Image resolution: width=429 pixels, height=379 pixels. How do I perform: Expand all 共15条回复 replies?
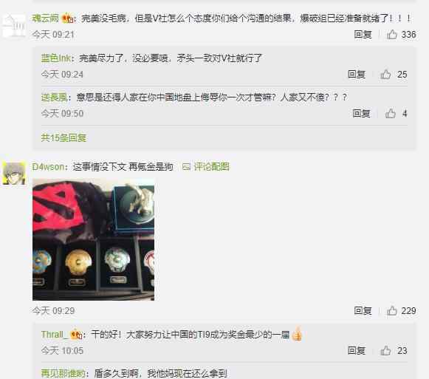coord(64,137)
